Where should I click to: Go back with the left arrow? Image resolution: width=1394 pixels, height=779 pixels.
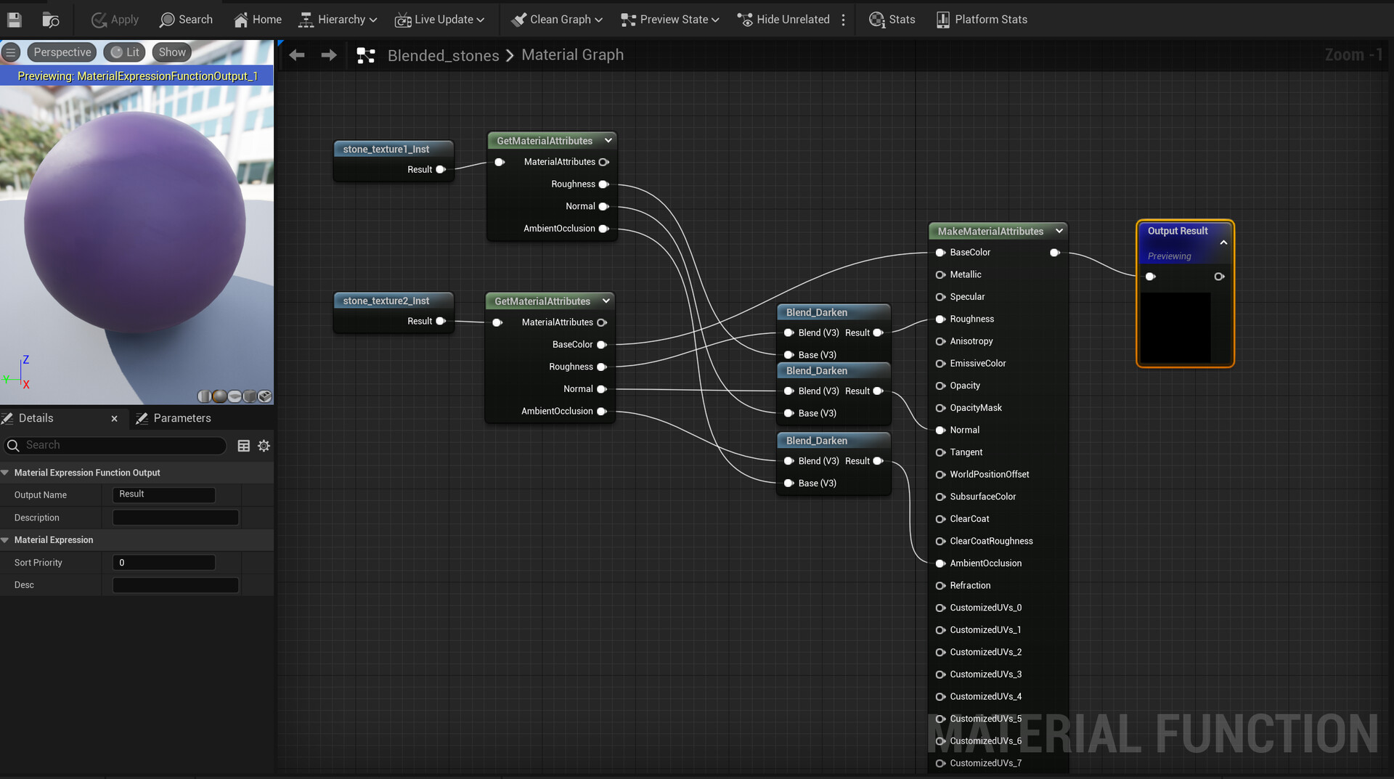(x=297, y=55)
